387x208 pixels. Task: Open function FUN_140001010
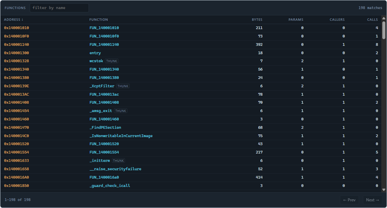[104, 28]
